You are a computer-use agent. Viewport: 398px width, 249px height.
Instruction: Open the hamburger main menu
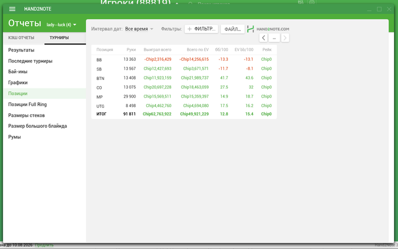12,9
